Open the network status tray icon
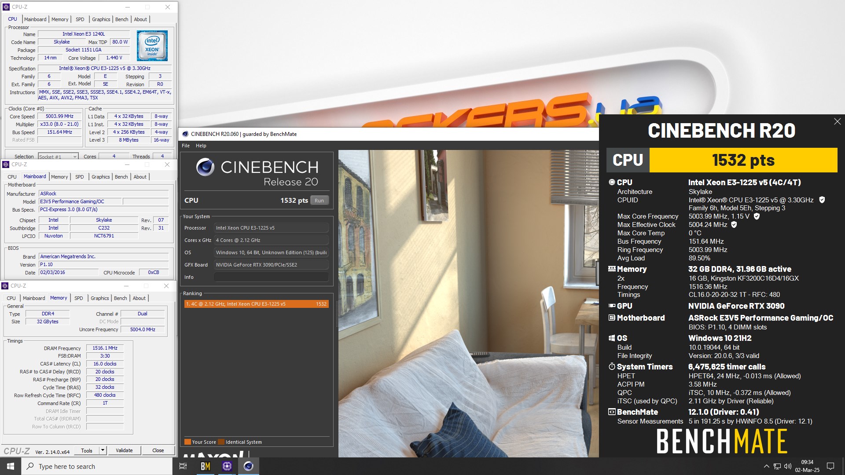 [x=777, y=466]
